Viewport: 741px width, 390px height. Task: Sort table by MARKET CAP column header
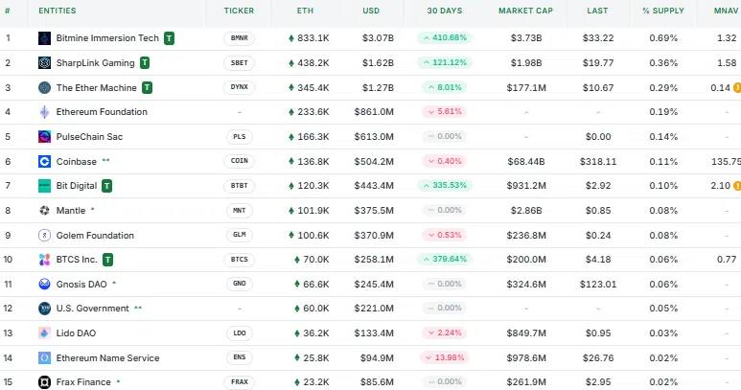point(525,11)
